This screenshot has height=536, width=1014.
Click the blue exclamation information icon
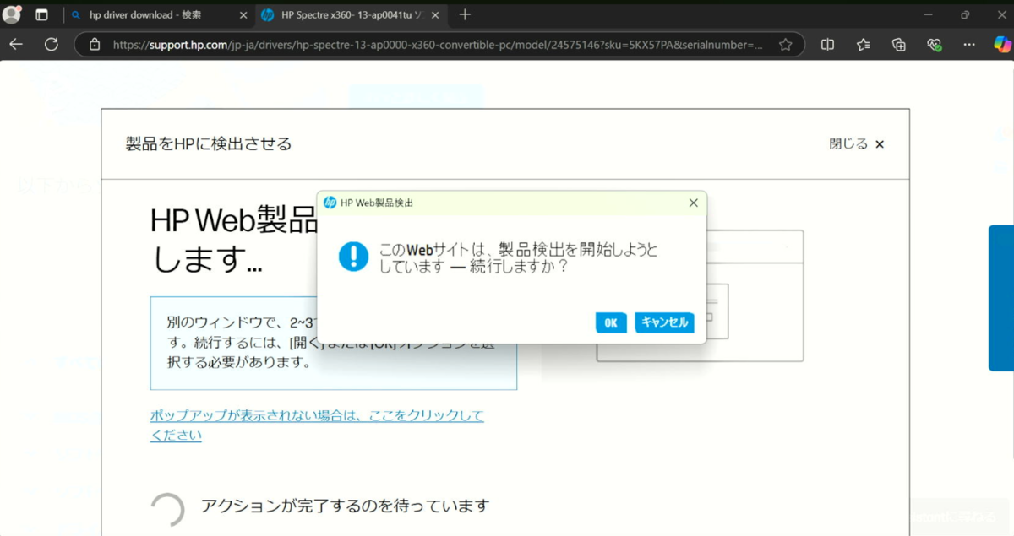pos(353,256)
